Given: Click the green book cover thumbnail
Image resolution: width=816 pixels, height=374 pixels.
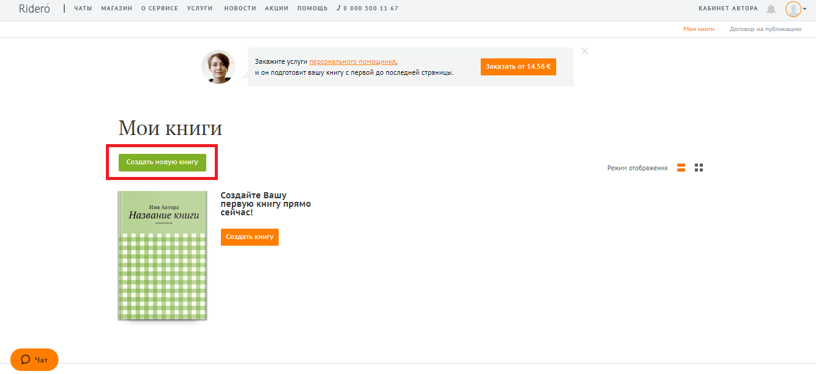Looking at the screenshot, I should (x=162, y=255).
